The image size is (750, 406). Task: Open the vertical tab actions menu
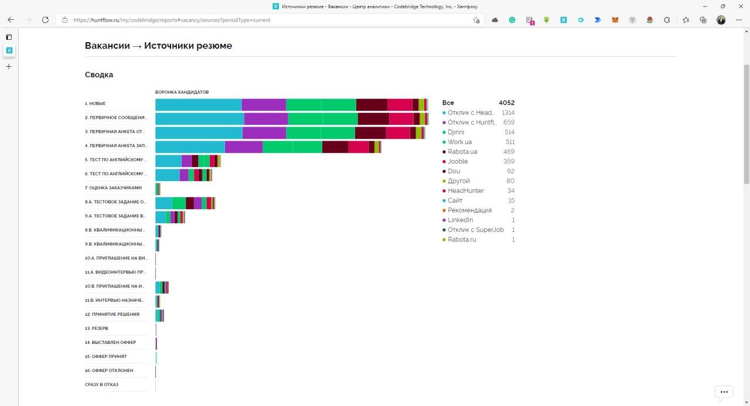point(9,37)
